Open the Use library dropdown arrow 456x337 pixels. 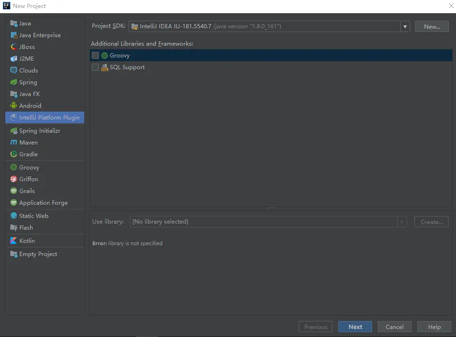[x=402, y=222]
